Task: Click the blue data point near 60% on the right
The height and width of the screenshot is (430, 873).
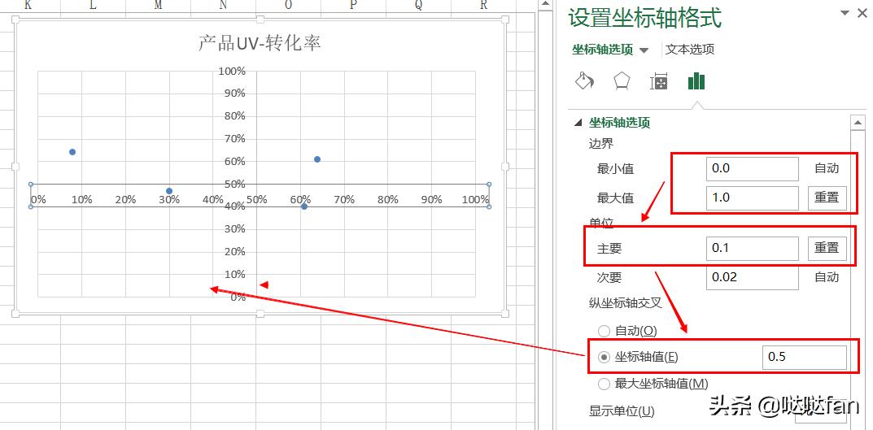Action: point(317,159)
